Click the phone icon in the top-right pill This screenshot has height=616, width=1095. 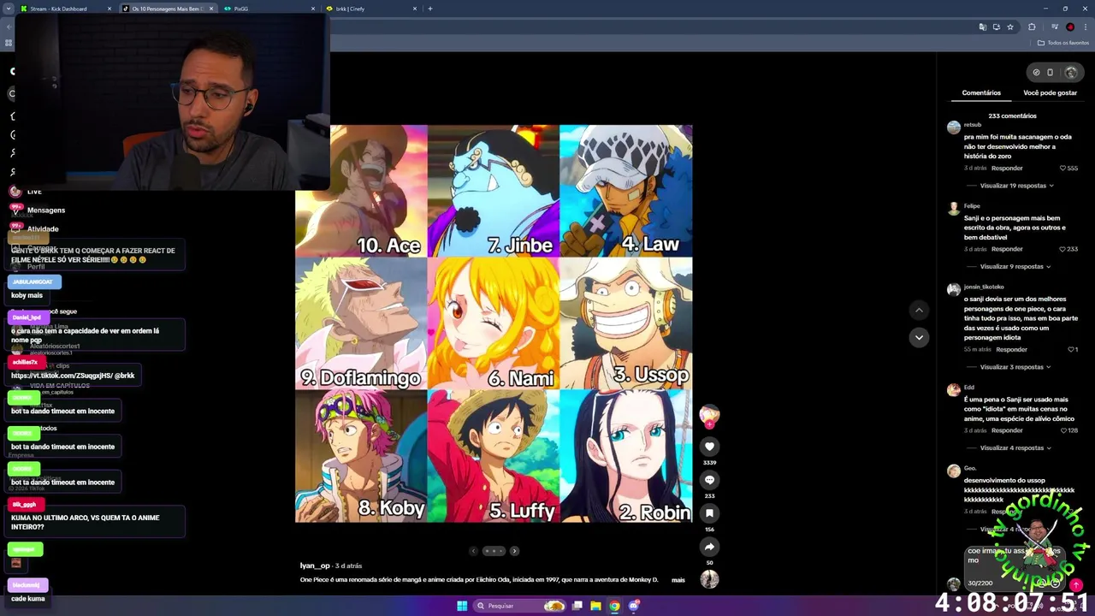click(1051, 73)
